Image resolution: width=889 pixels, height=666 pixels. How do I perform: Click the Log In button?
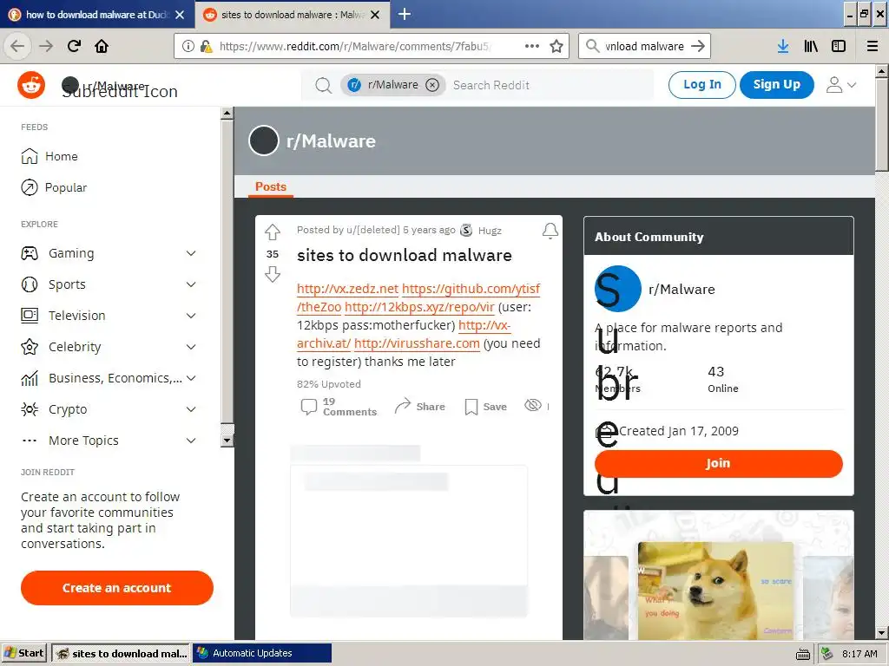[701, 84]
